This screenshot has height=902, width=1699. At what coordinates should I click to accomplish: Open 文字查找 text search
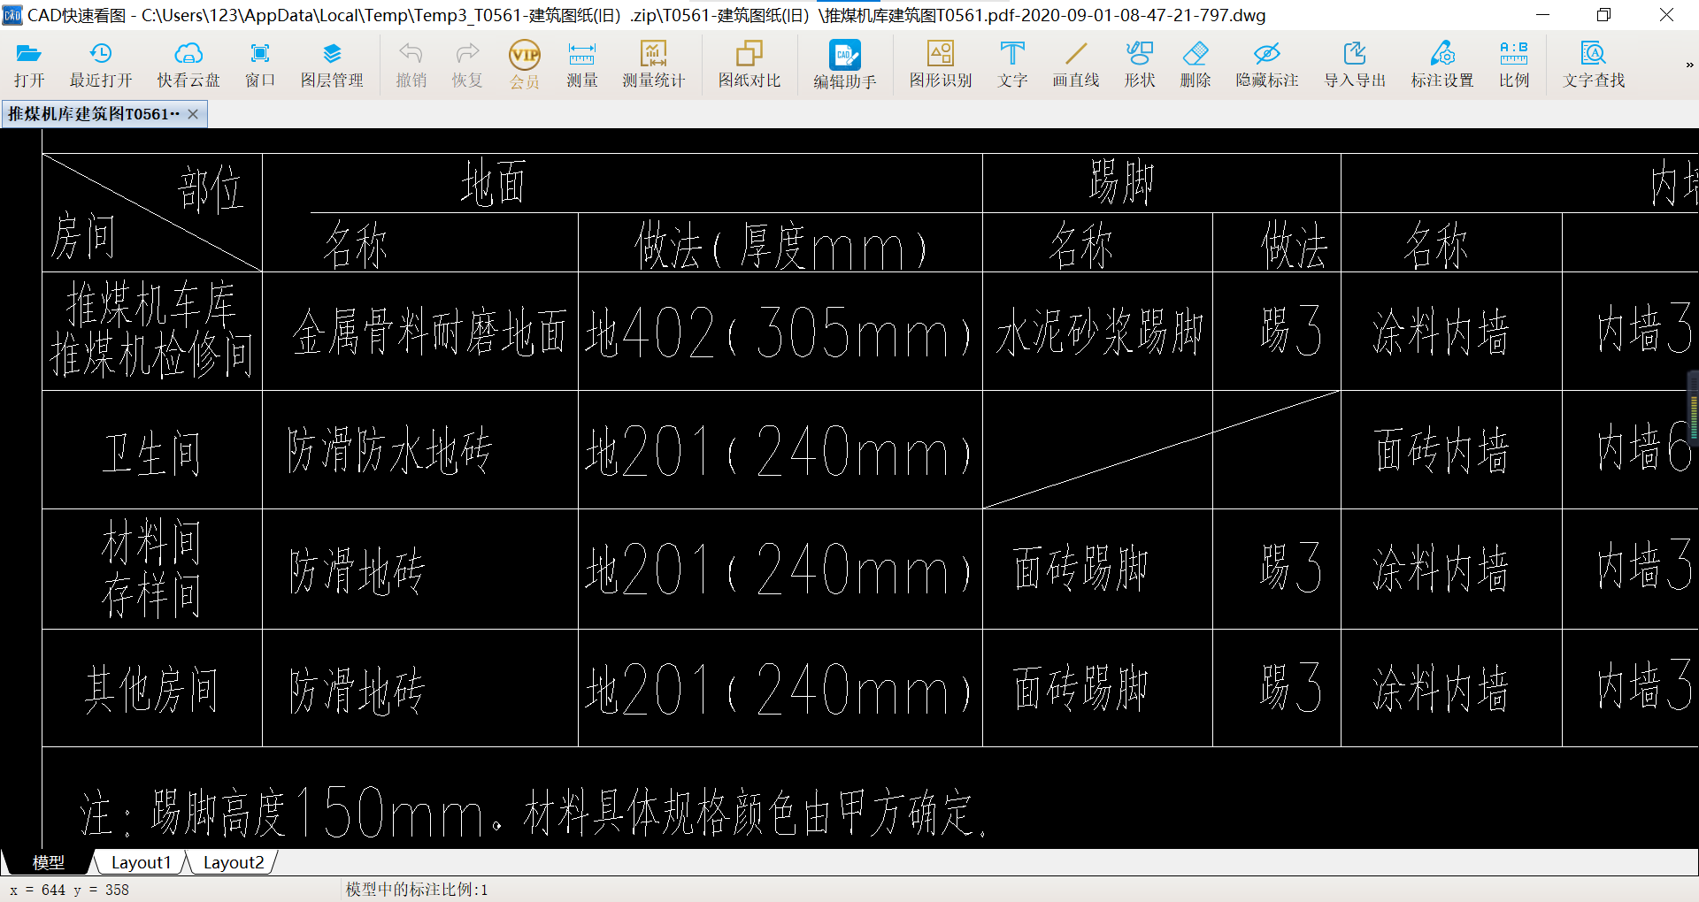pyautogui.click(x=1594, y=65)
